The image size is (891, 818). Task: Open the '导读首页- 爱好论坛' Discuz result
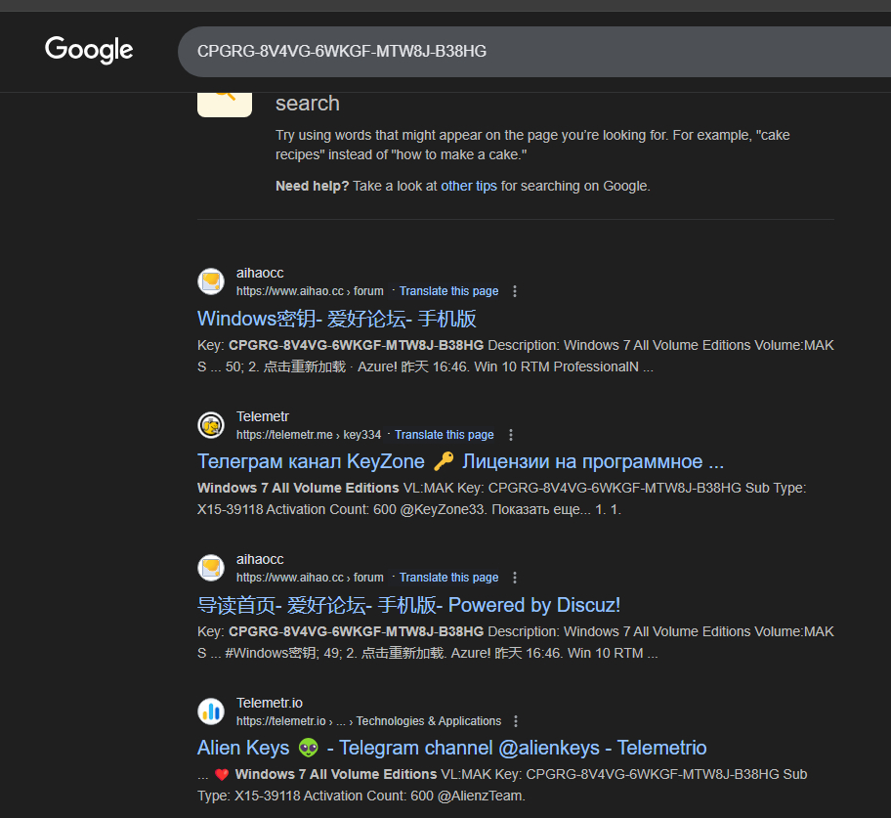[408, 605]
